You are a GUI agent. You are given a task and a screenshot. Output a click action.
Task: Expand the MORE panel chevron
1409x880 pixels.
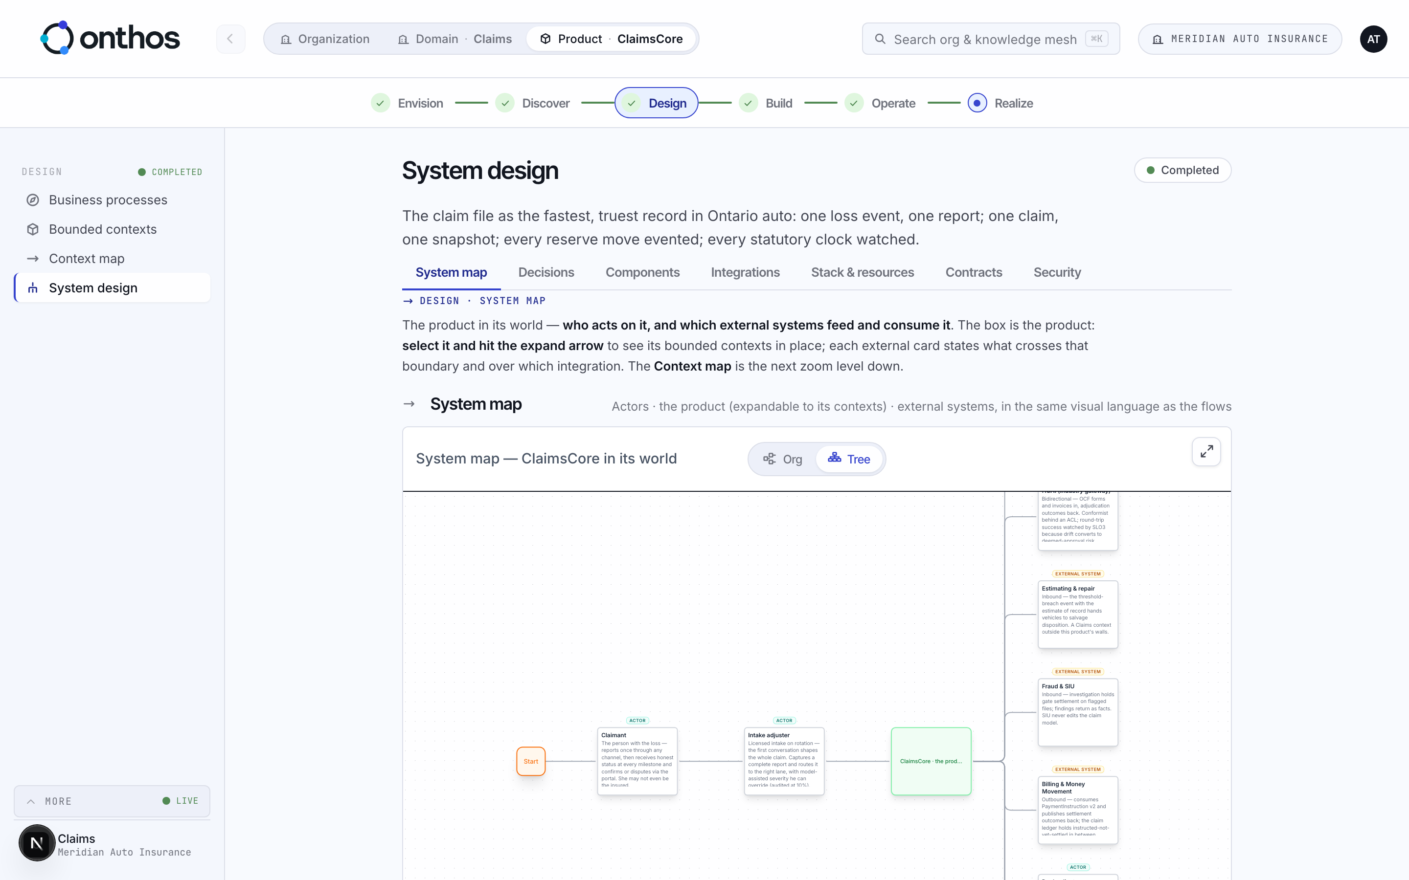[x=31, y=801]
